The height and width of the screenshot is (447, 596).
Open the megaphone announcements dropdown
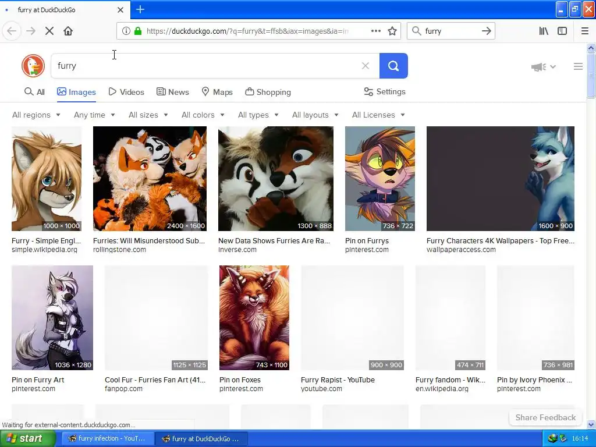[544, 67]
